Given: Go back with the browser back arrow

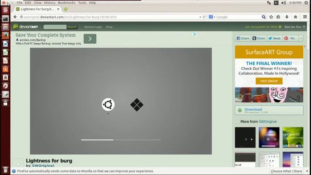Looking at the screenshot, I should click(15, 17).
